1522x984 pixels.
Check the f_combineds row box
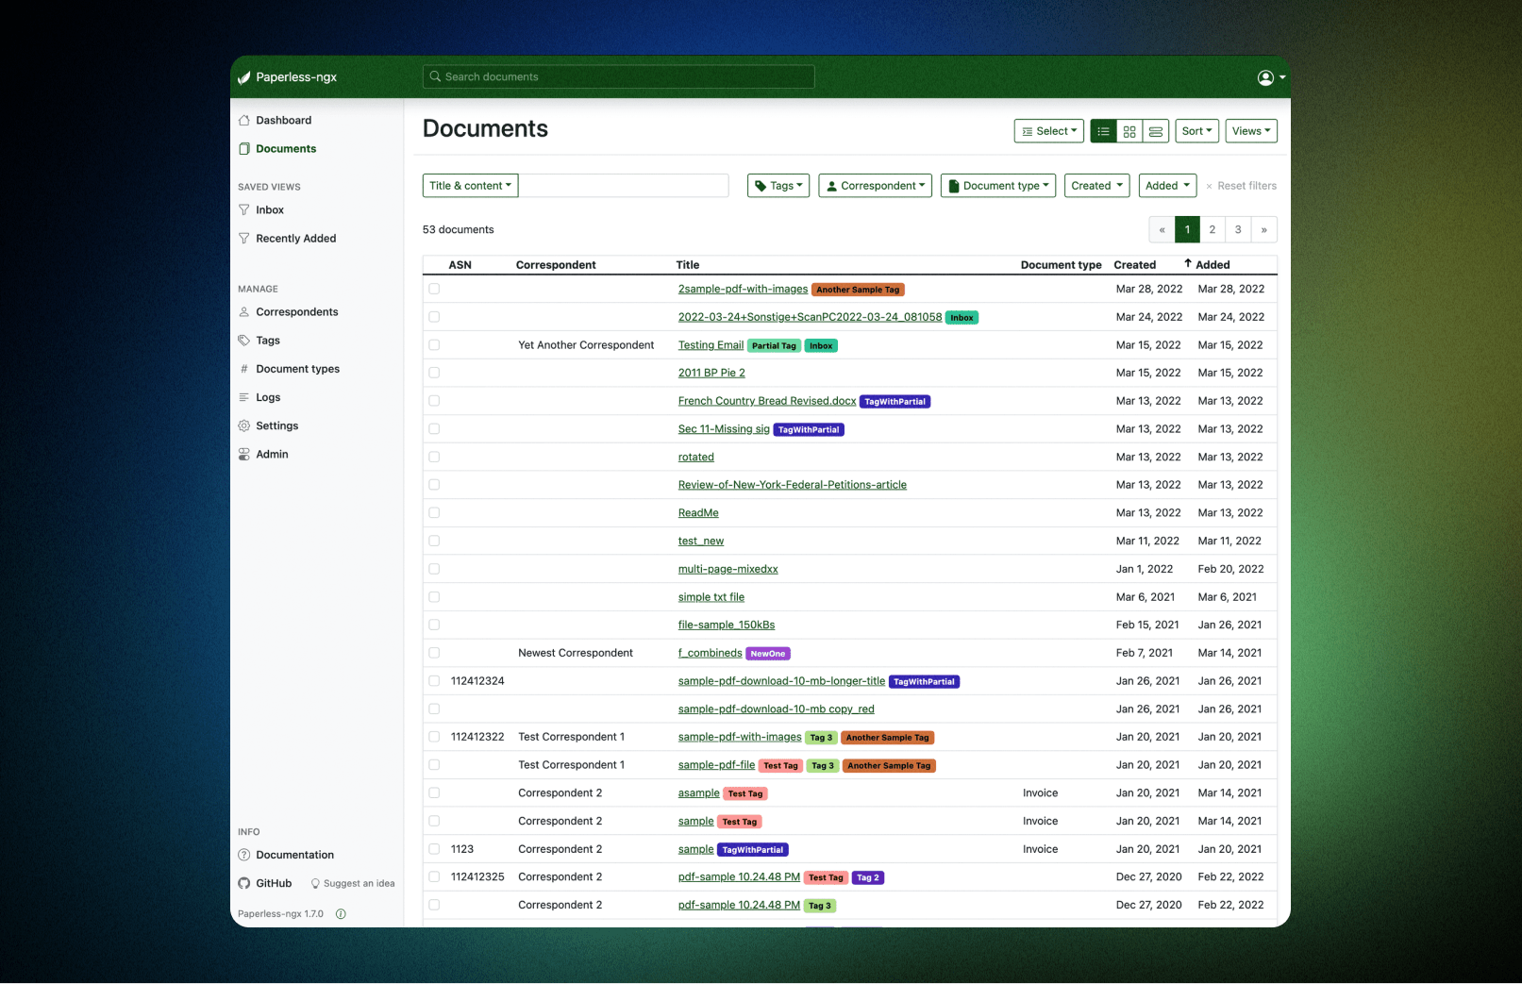point(434,653)
